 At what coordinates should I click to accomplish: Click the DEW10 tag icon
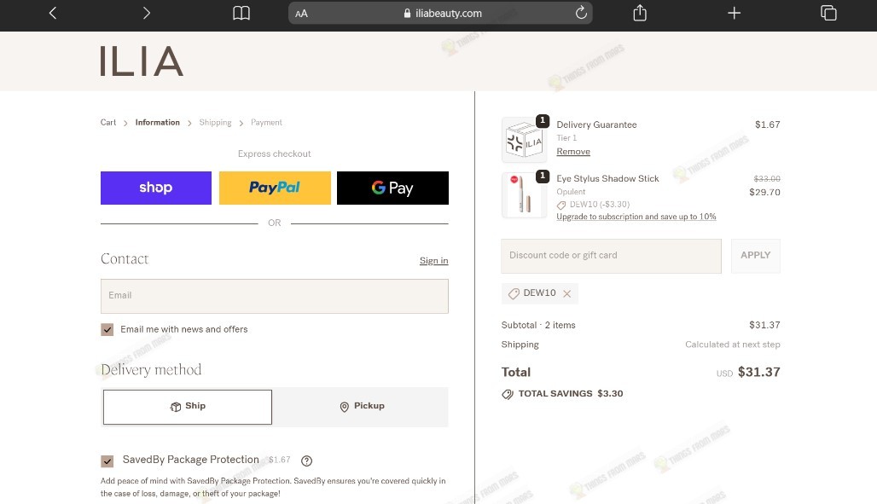pyautogui.click(x=514, y=293)
